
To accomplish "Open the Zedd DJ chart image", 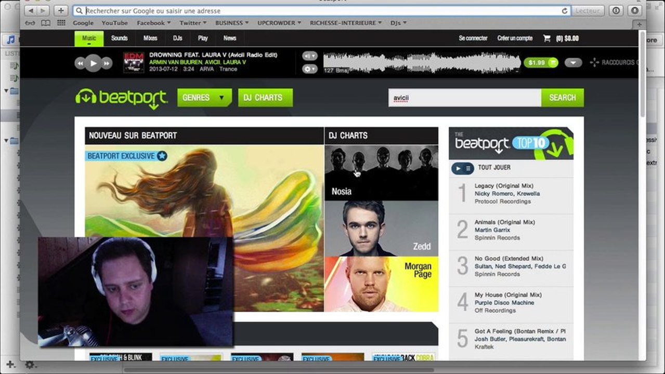I will [381, 229].
